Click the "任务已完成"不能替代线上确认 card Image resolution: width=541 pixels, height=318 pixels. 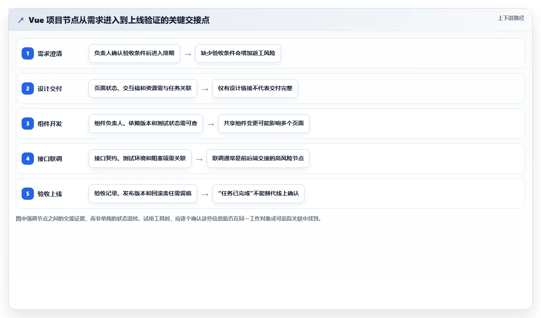coord(258,194)
